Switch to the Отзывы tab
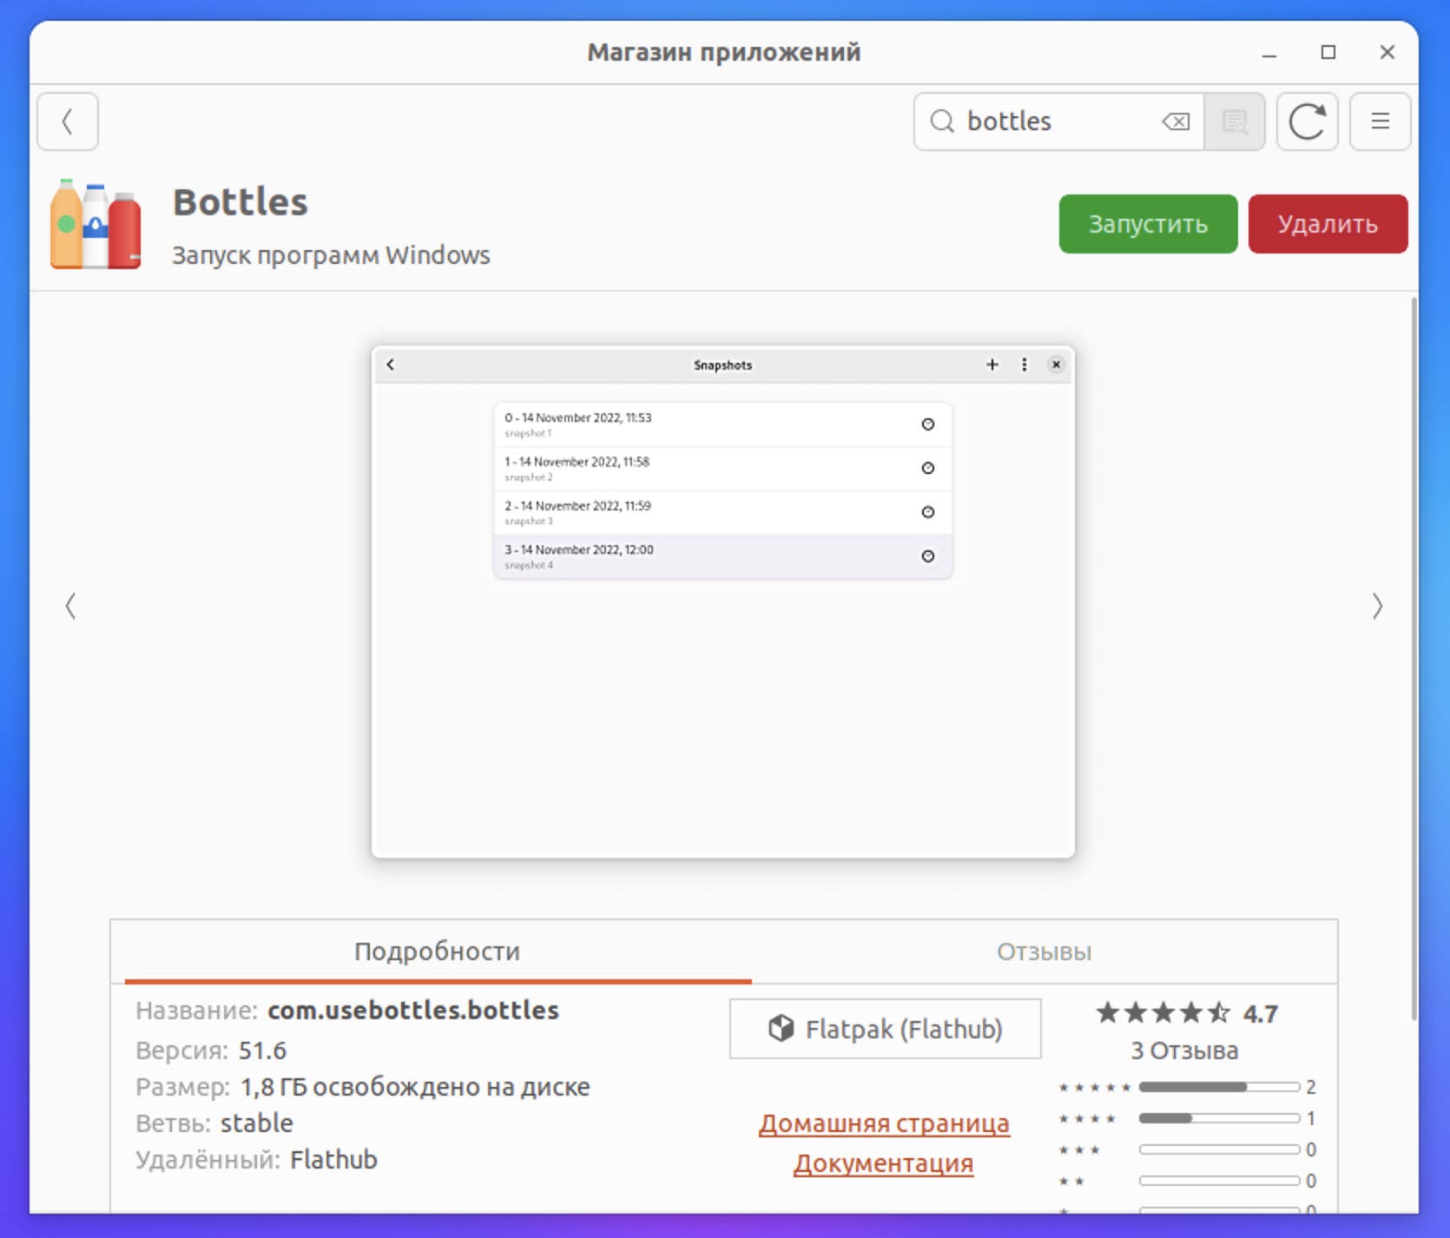 point(1044,952)
